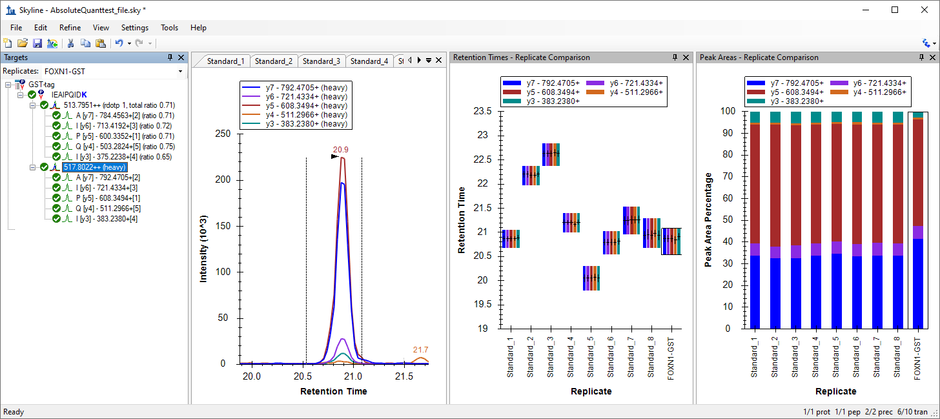The image size is (940, 419).
Task: Select the FOXN1-GST bar in Peak Areas chart
Action: (917, 220)
